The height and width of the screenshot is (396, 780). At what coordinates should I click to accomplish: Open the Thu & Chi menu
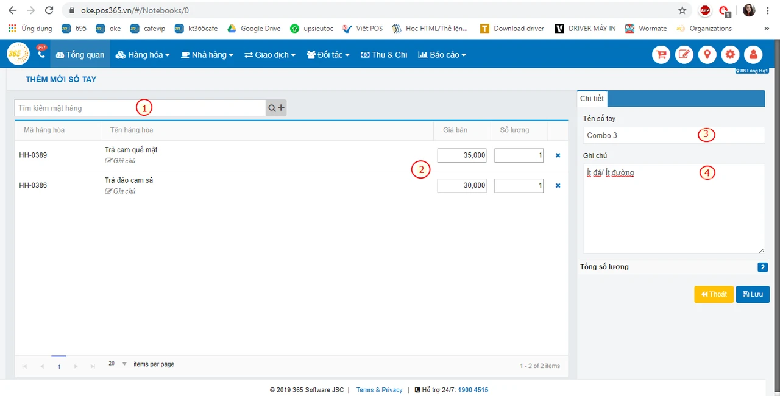pos(384,55)
